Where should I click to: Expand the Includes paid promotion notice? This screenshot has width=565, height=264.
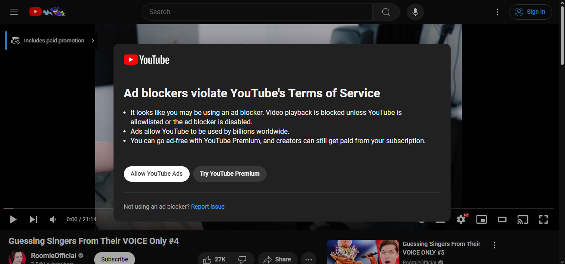click(52, 41)
